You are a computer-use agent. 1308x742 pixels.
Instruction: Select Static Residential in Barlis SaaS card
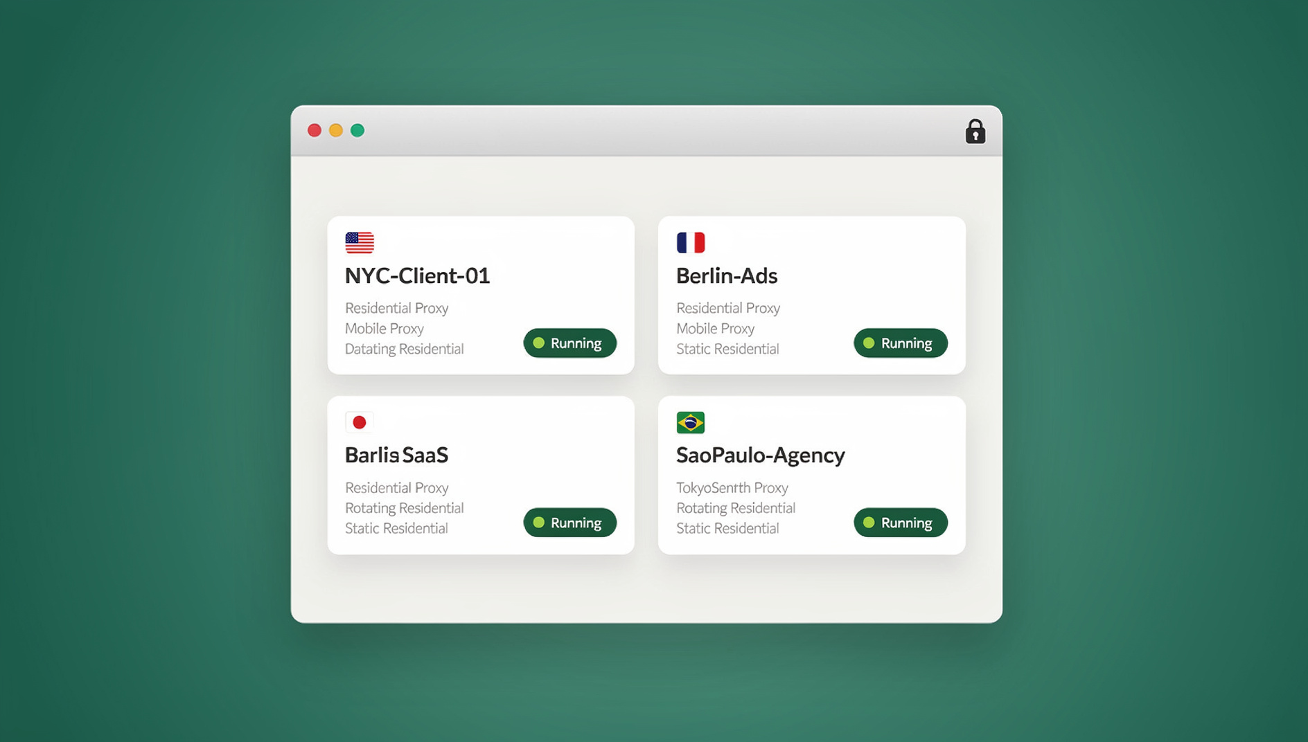coord(396,528)
